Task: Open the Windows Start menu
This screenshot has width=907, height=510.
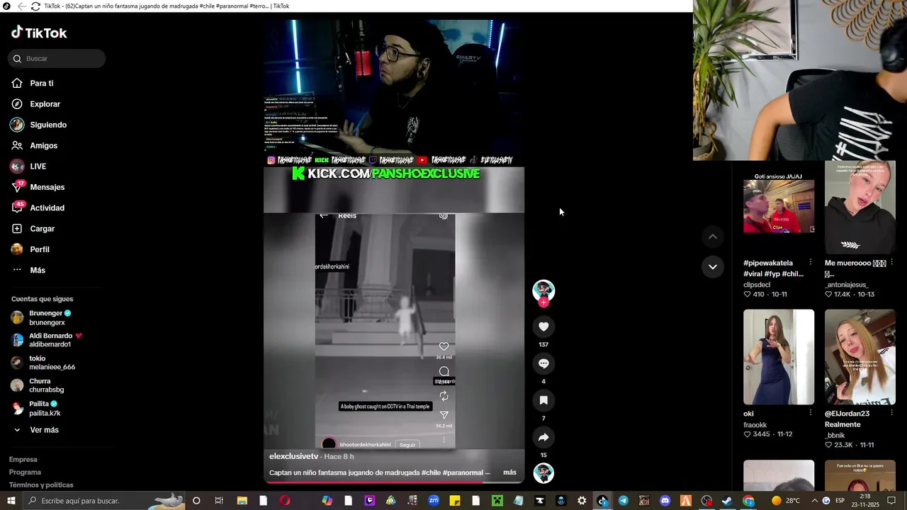Action: click(11, 501)
